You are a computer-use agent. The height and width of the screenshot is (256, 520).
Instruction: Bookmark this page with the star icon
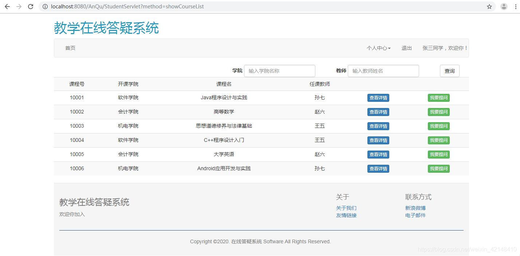click(489, 7)
